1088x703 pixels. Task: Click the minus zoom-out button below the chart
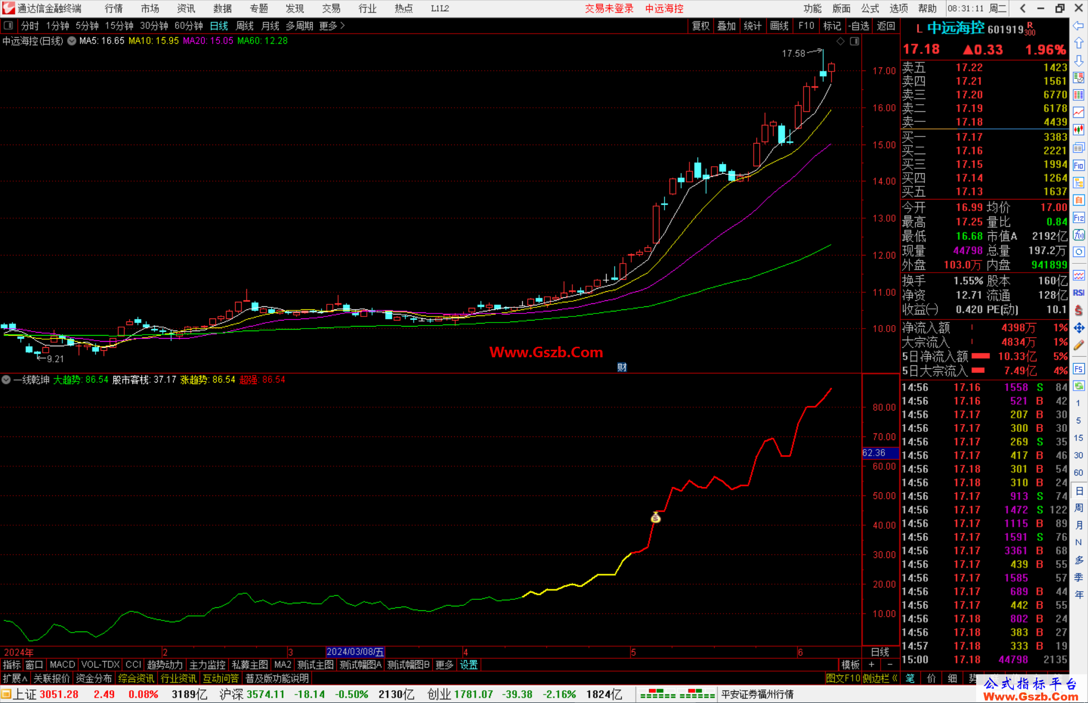tap(890, 665)
